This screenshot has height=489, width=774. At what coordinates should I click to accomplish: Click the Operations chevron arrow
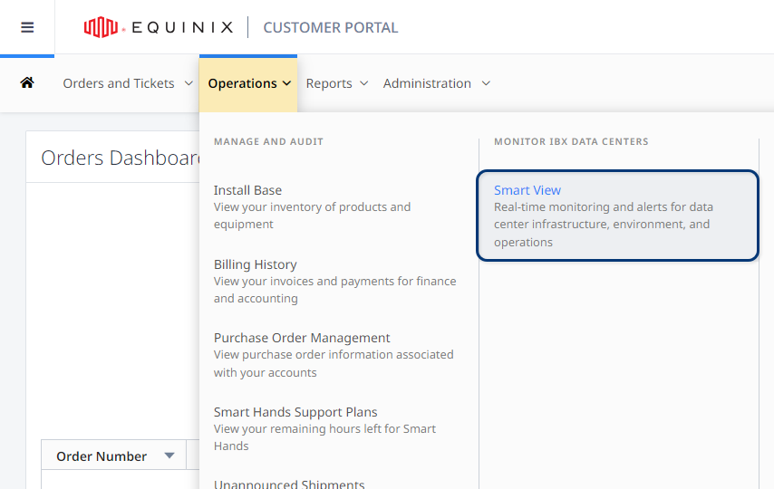[x=286, y=83]
